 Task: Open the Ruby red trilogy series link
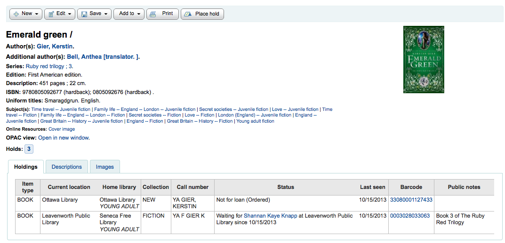tap(45, 67)
